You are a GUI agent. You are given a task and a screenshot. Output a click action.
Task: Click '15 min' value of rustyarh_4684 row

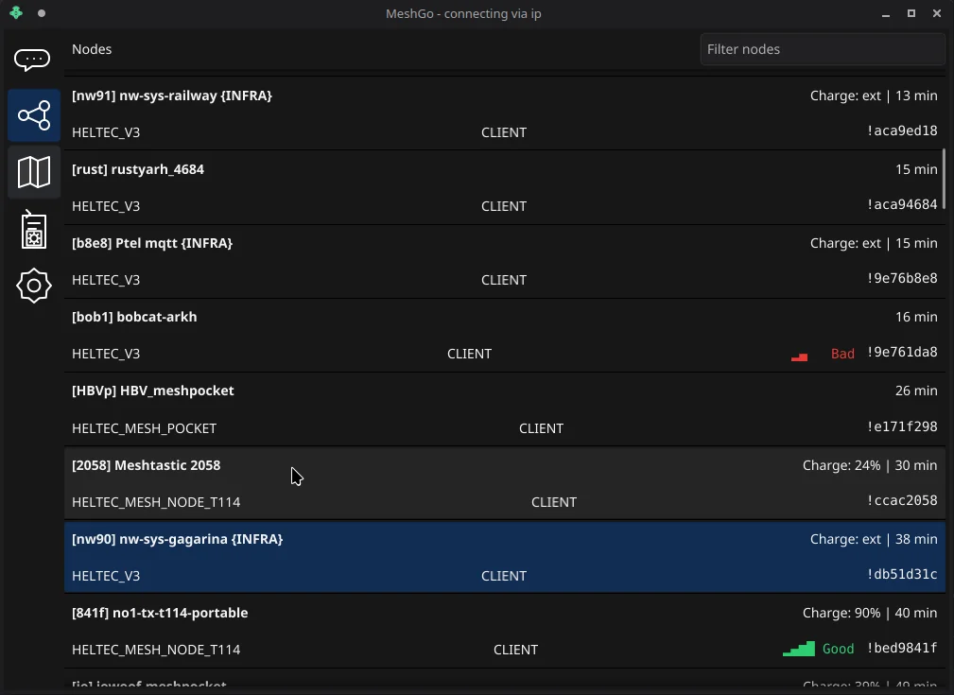[916, 169]
